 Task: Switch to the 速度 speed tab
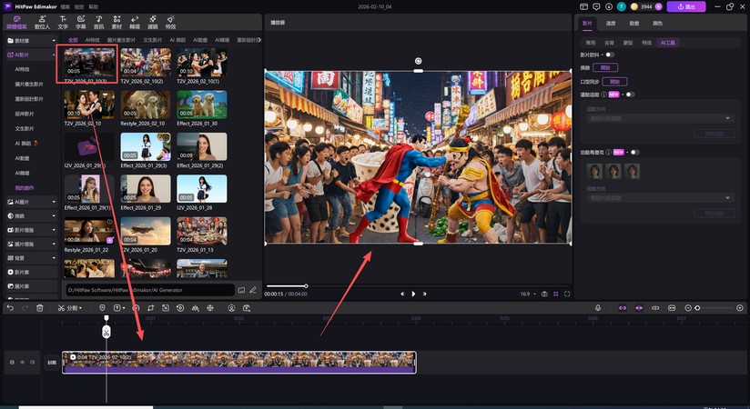tap(611, 23)
